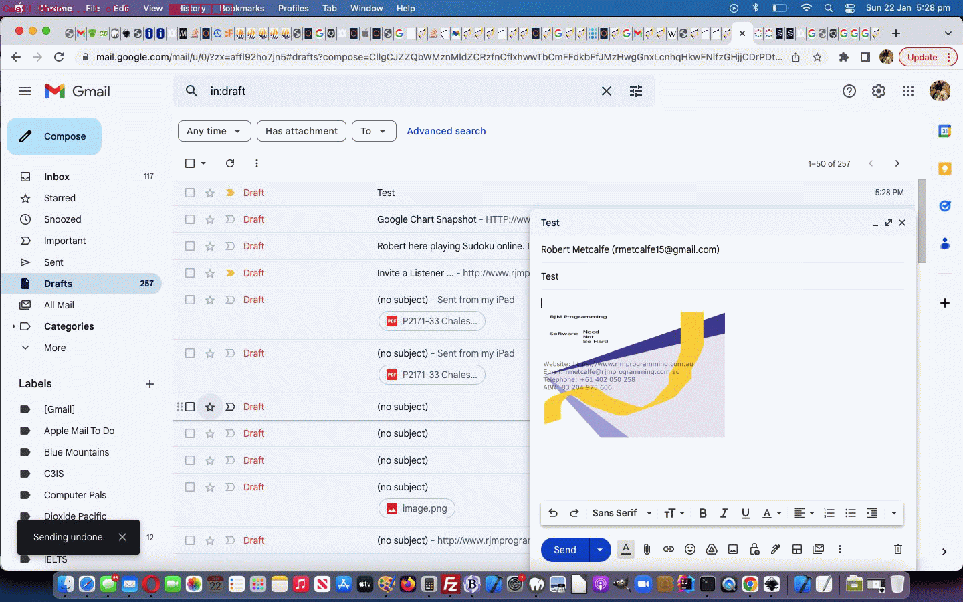This screenshot has width=963, height=602.
Task: Toggle bold formatting in compose
Action: (703, 513)
